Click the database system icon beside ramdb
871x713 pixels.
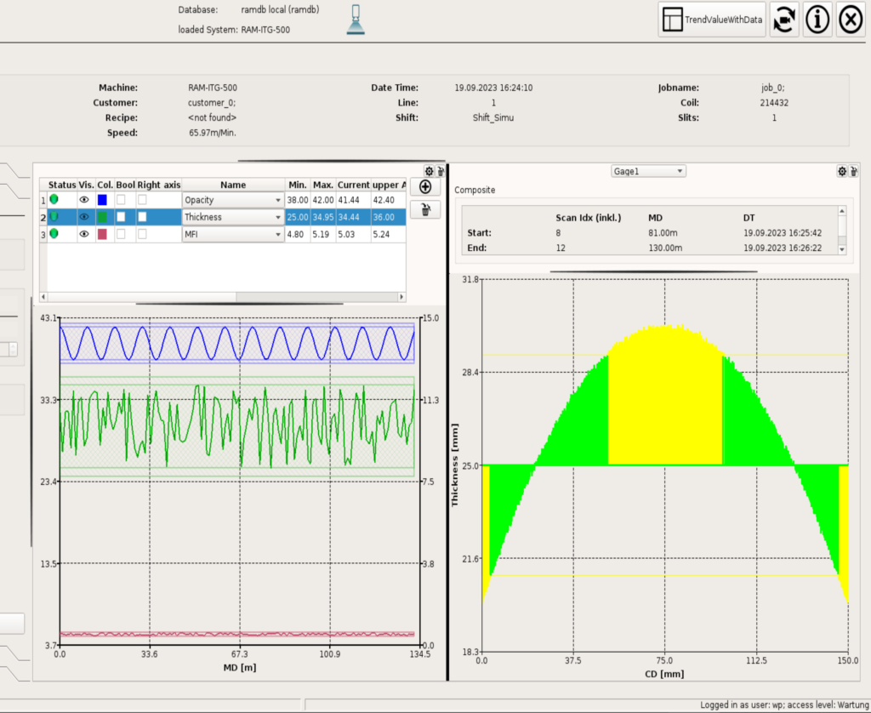pos(356,20)
